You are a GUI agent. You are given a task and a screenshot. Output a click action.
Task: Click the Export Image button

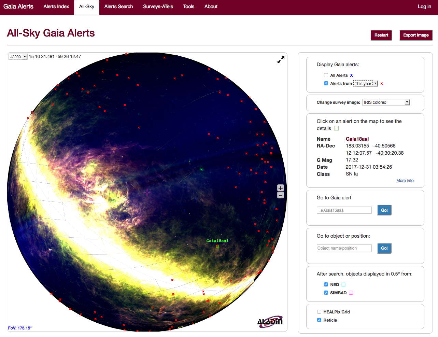416,35
